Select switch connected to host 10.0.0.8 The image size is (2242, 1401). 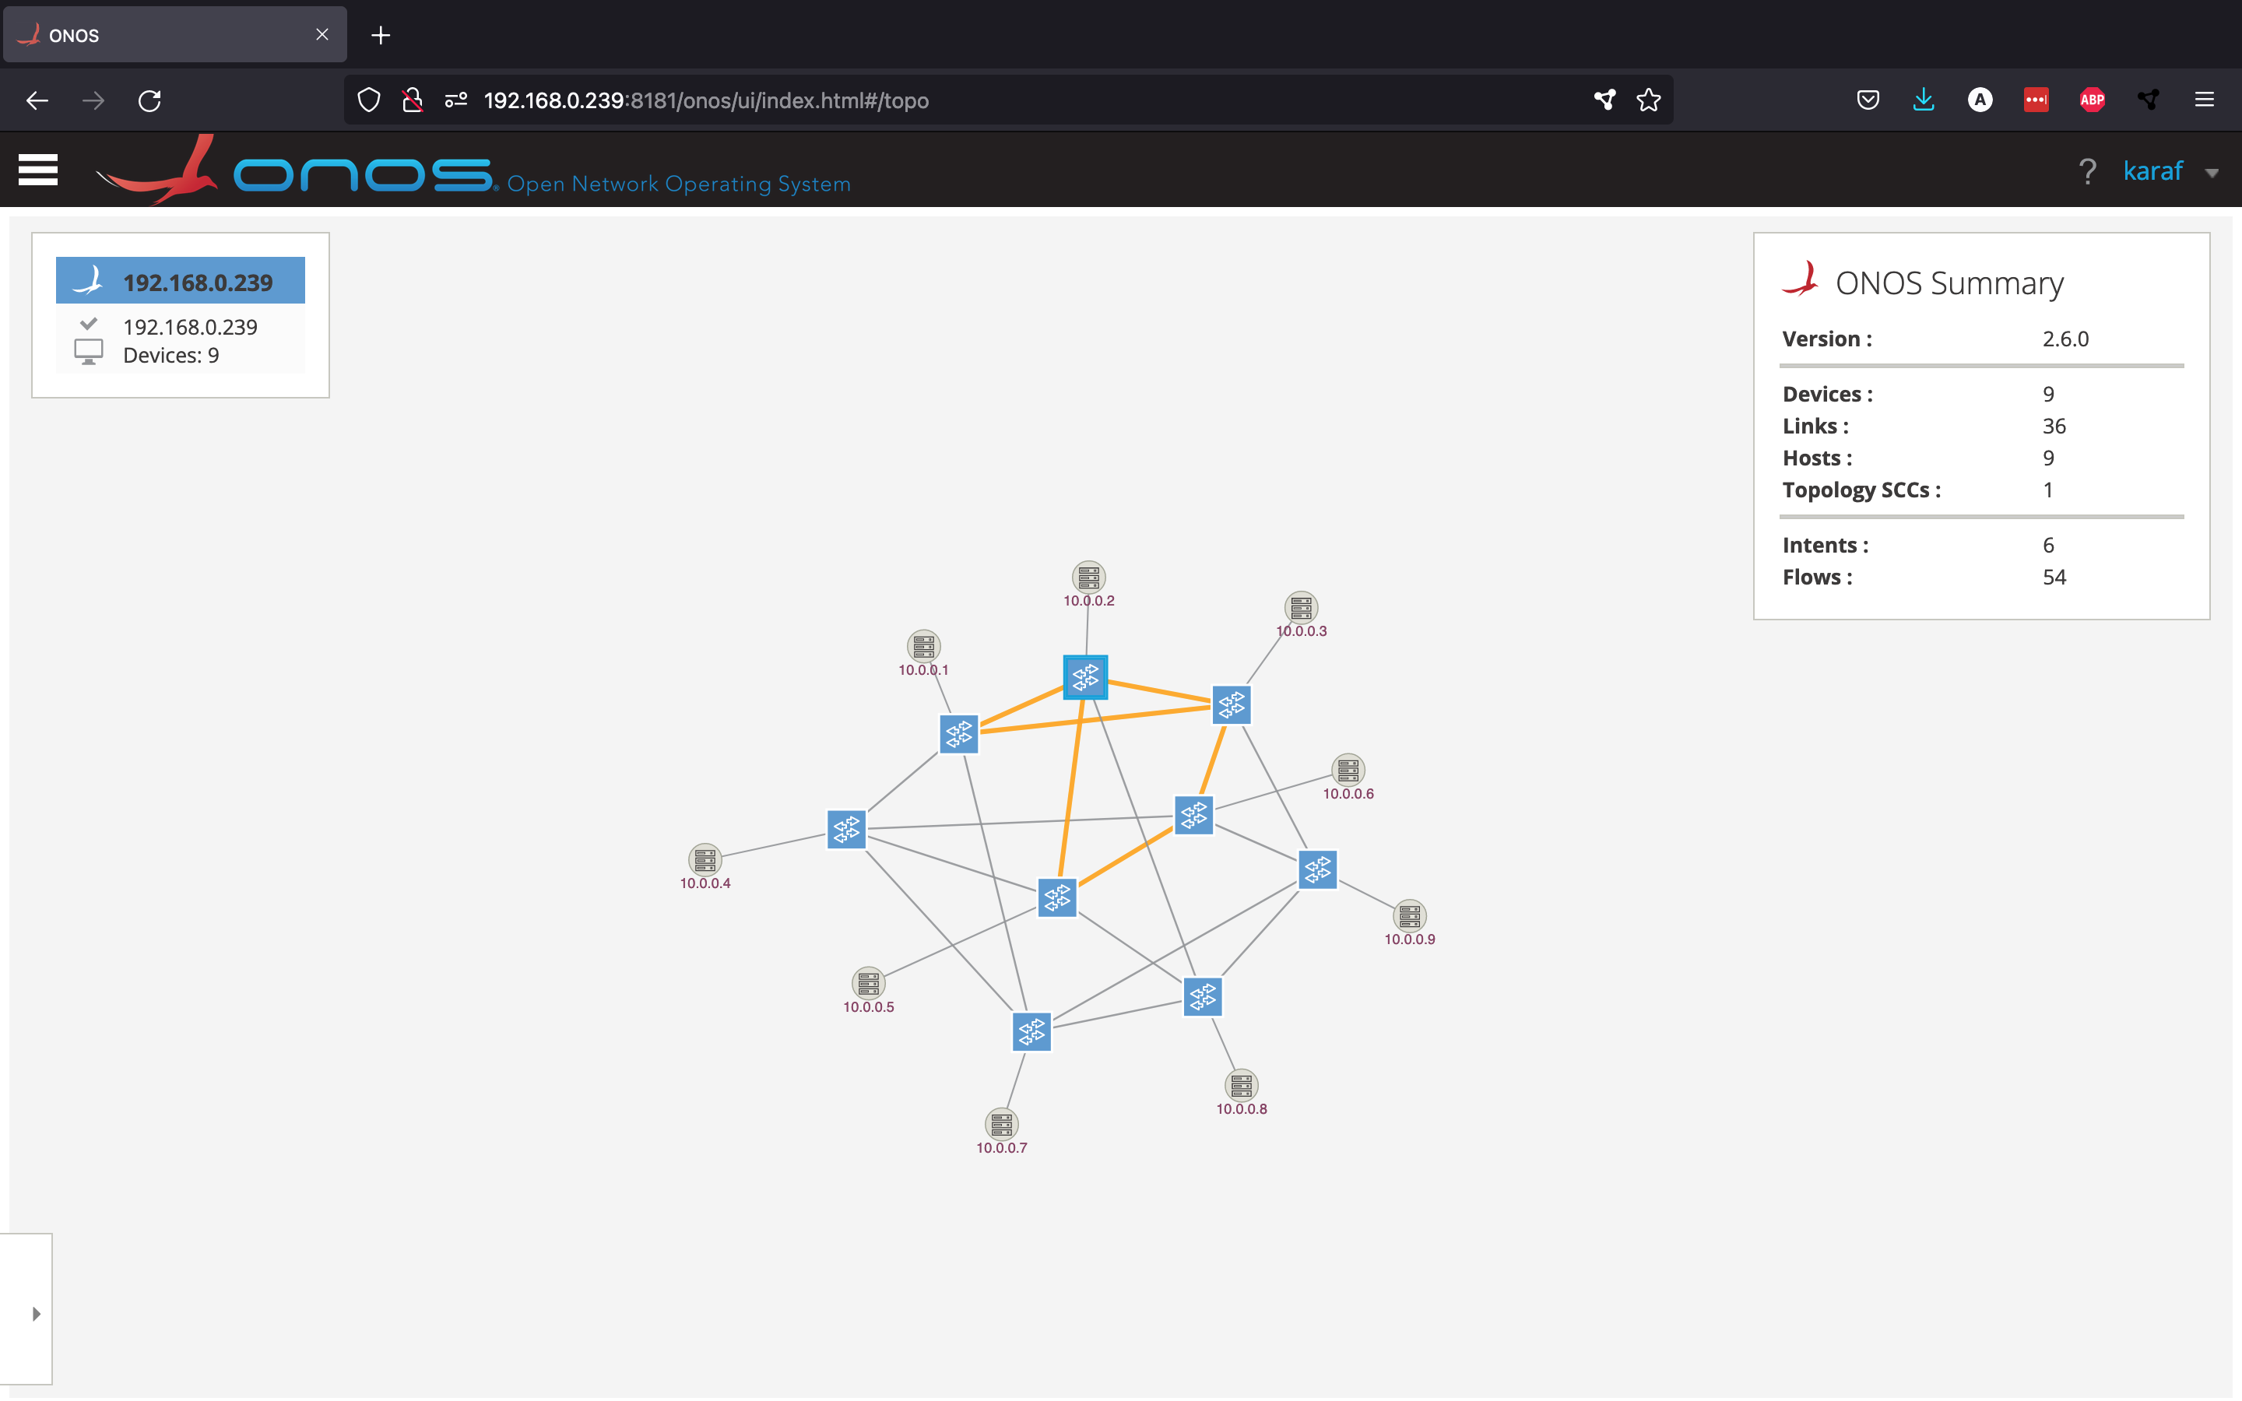point(1203,997)
